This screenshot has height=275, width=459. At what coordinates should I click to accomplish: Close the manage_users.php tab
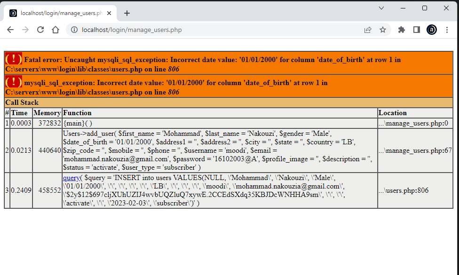point(109,13)
